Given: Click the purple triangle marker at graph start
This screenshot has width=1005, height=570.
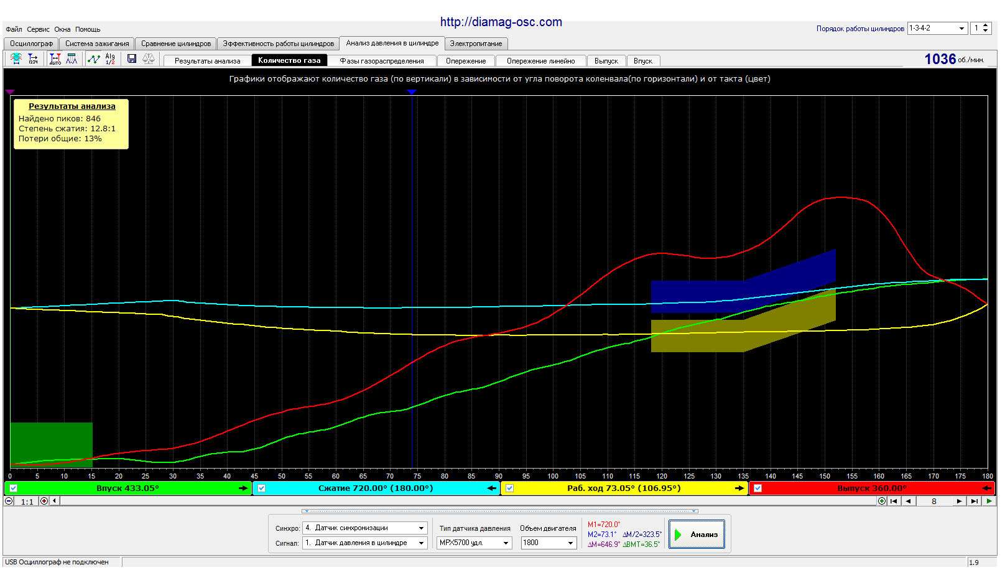Looking at the screenshot, I should click(10, 91).
